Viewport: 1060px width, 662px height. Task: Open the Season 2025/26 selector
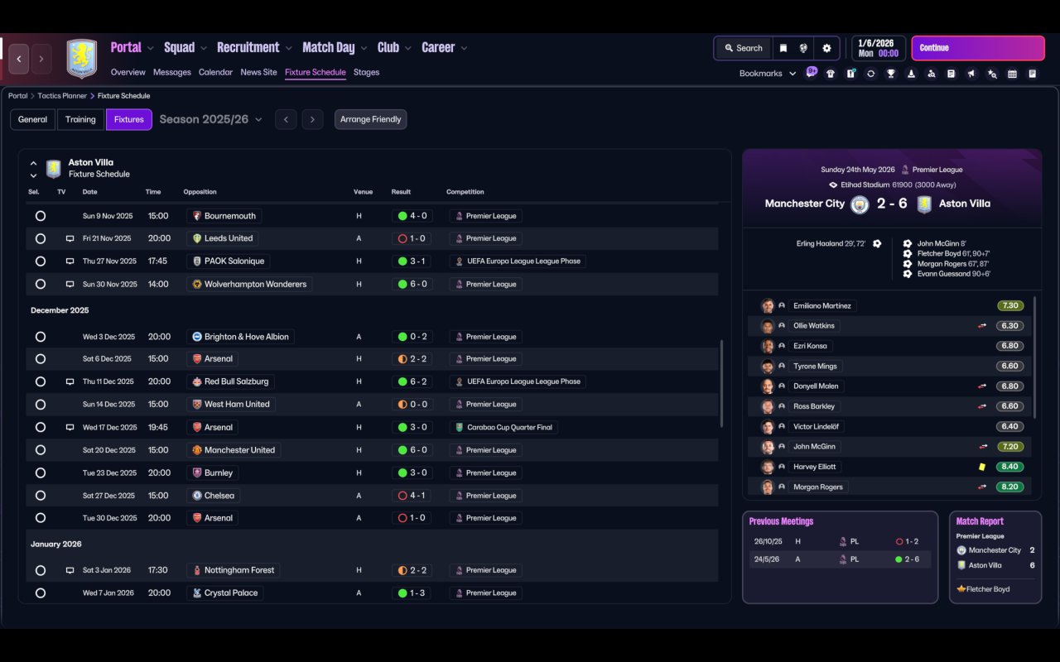click(210, 119)
